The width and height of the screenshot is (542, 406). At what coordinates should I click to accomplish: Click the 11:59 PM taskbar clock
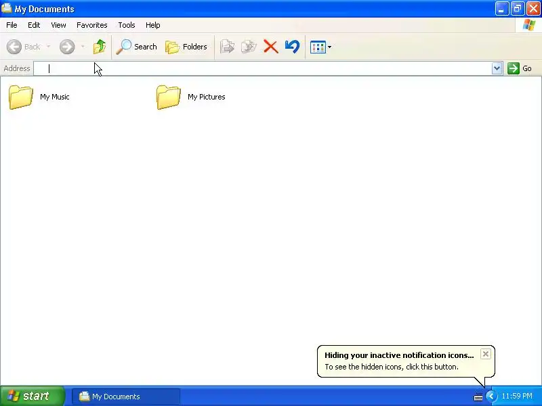(517, 396)
